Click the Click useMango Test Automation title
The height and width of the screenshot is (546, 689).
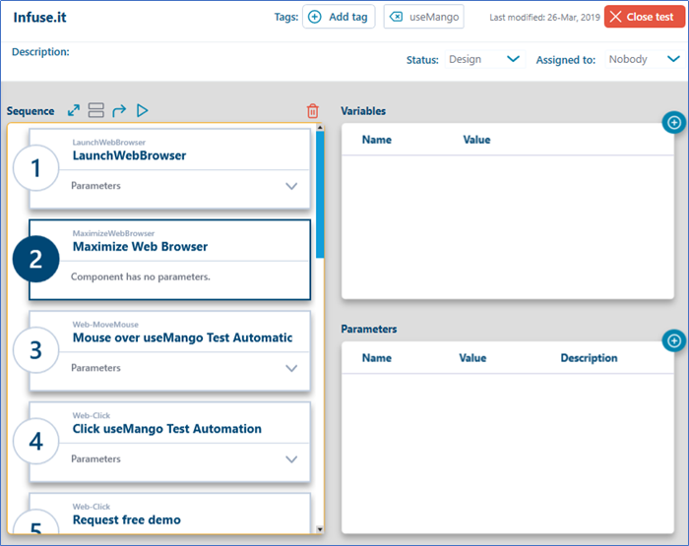pyautogui.click(x=167, y=429)
